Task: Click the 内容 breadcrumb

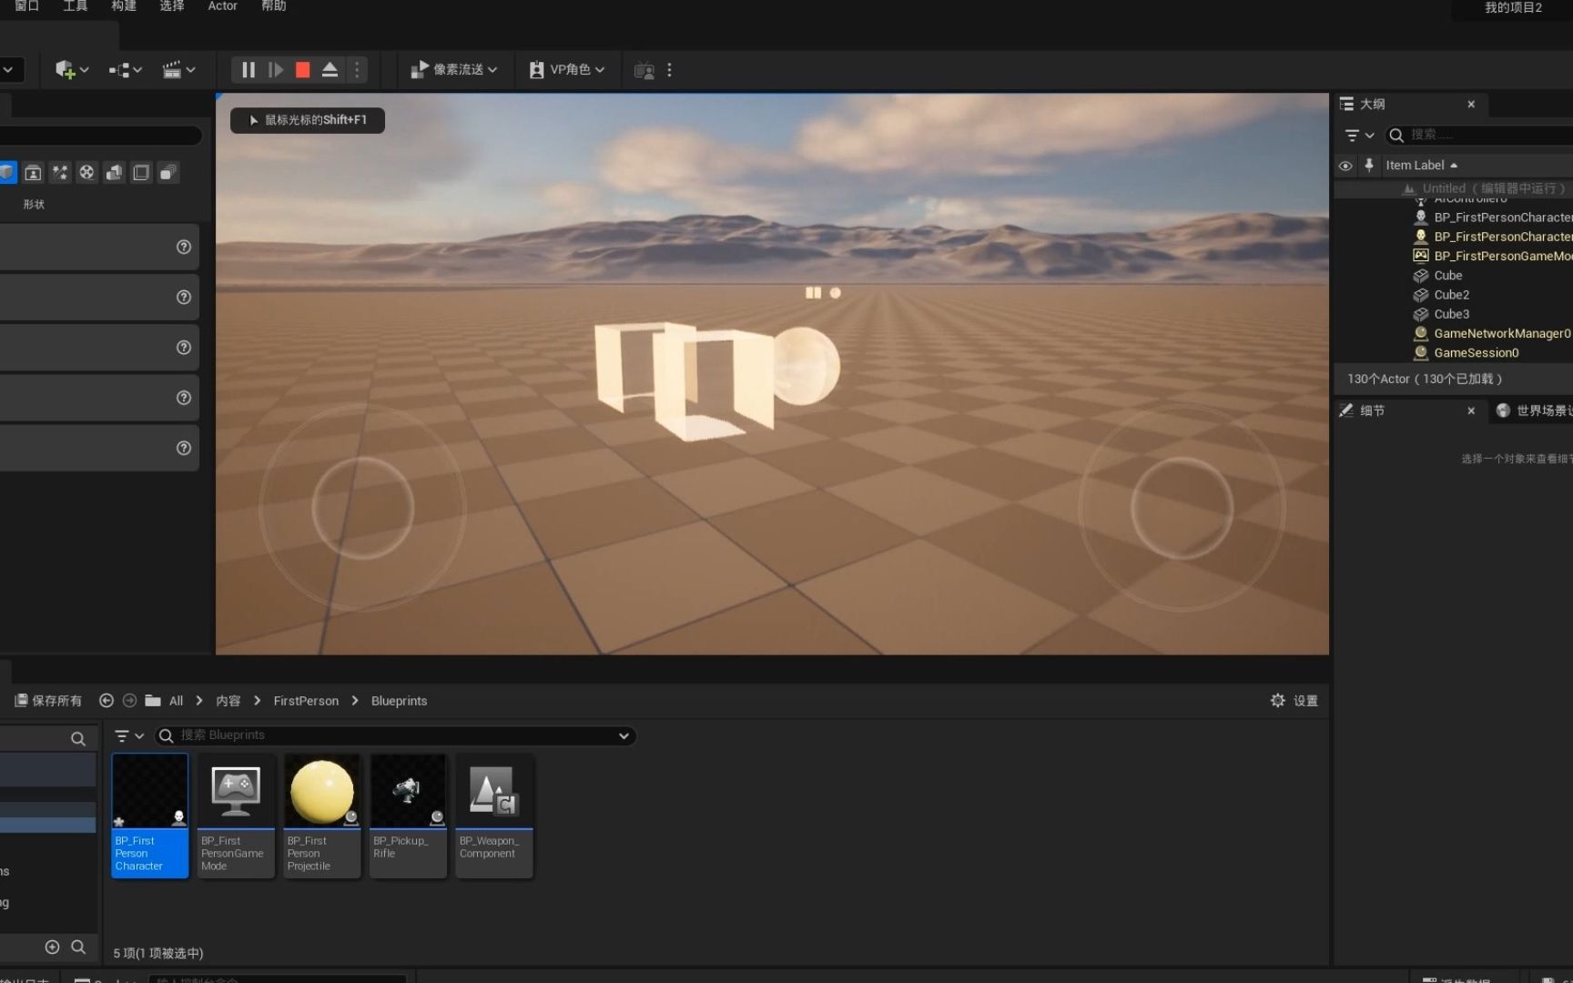Action: point(228,701)
